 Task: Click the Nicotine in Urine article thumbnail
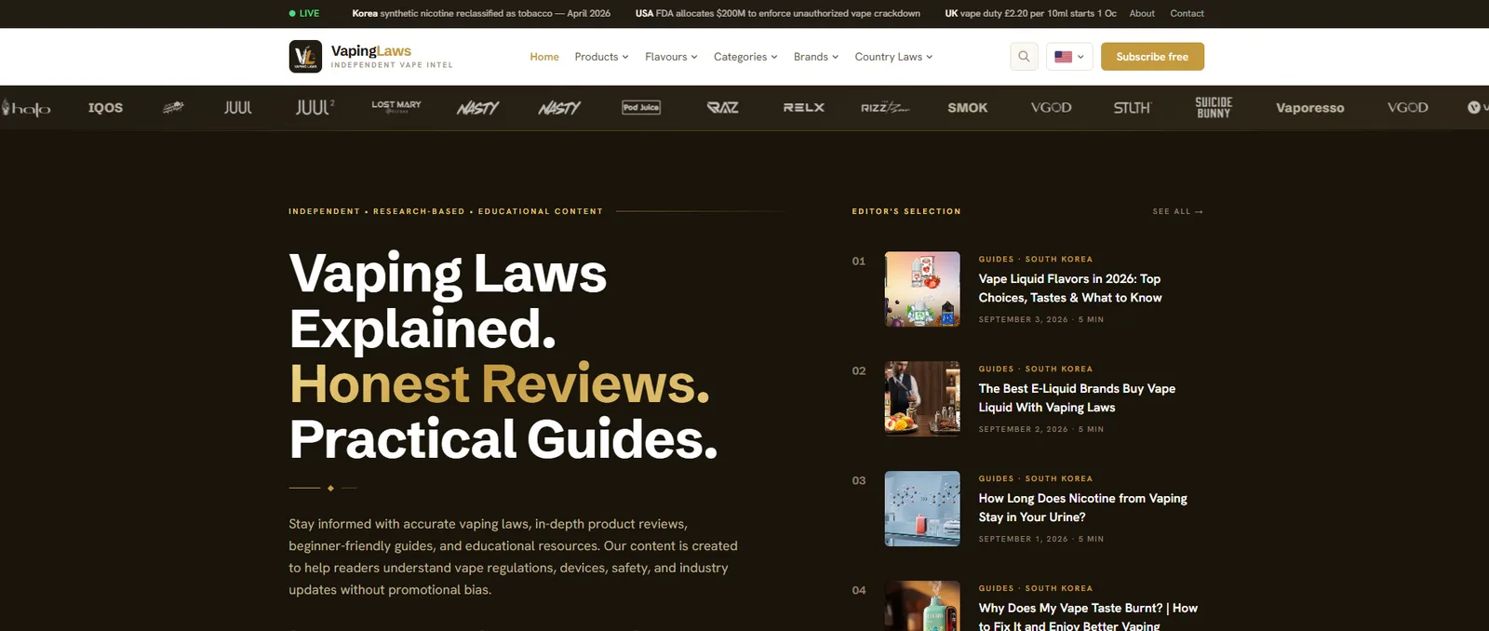click(922, 508)
